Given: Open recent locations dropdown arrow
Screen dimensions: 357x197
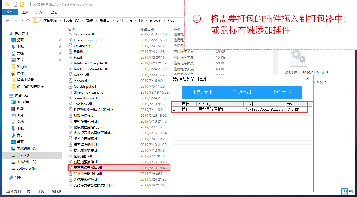Looking at the screenshot, I should pos(22,20).
